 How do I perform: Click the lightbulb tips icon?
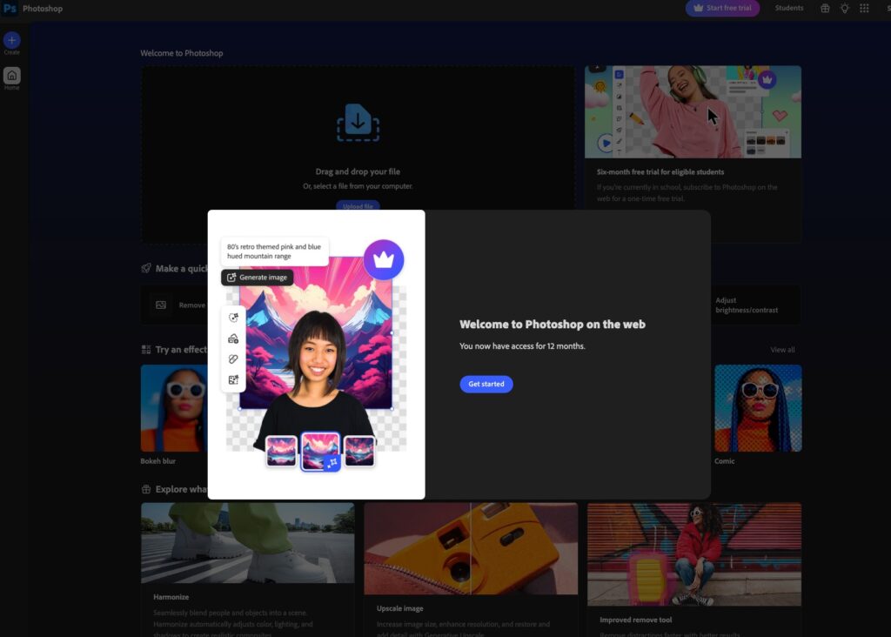(x=844, y=9)
